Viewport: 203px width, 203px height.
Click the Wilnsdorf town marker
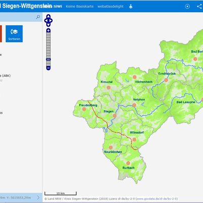coord(134,140)
